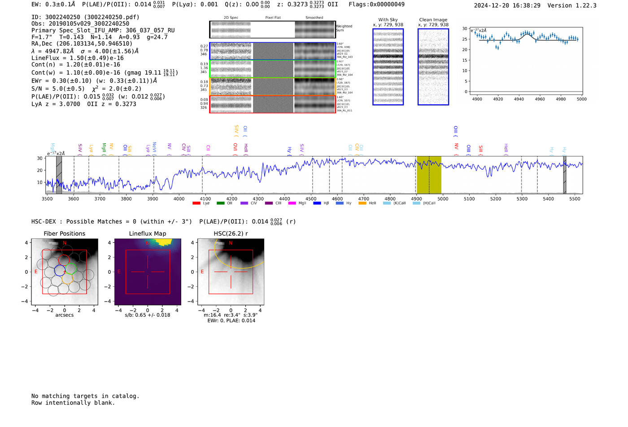Click the red Lyα legend swatch
This screenshot has width=628, height=427.
[196, 203]
